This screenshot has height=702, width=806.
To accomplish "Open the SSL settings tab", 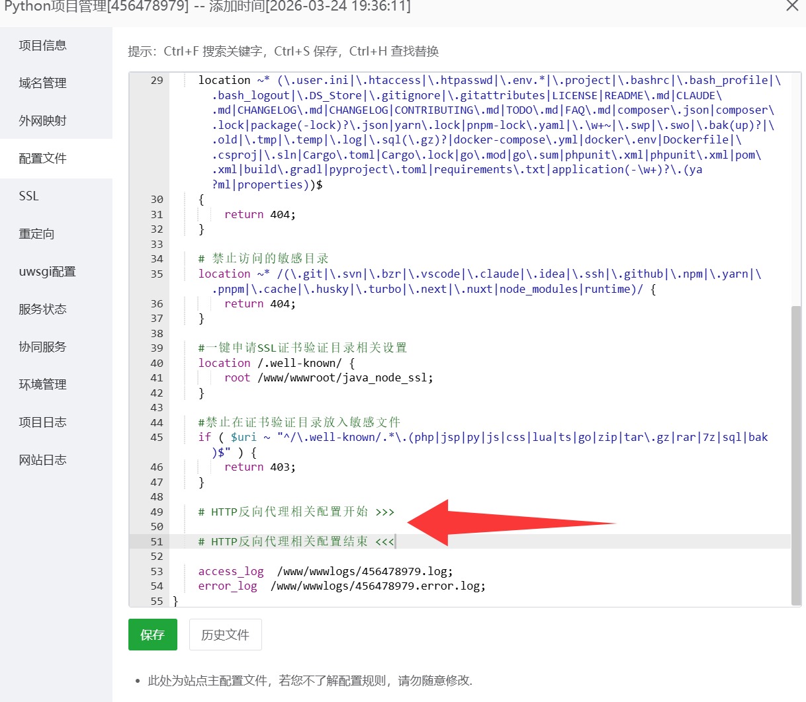I will point(29,196).
